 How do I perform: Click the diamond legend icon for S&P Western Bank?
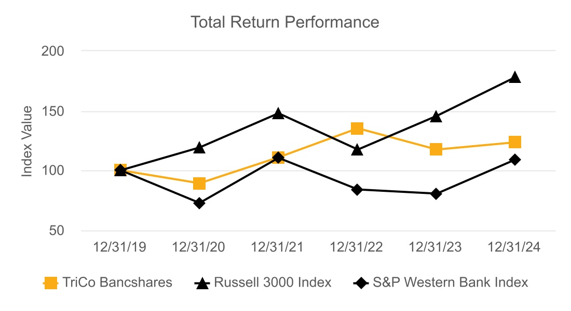pos(362,283)
